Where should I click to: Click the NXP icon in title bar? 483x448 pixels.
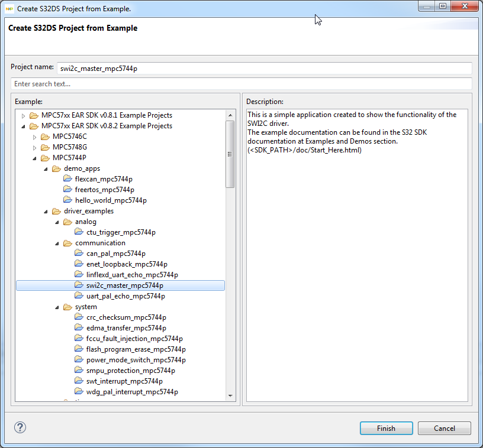point(9,9)
